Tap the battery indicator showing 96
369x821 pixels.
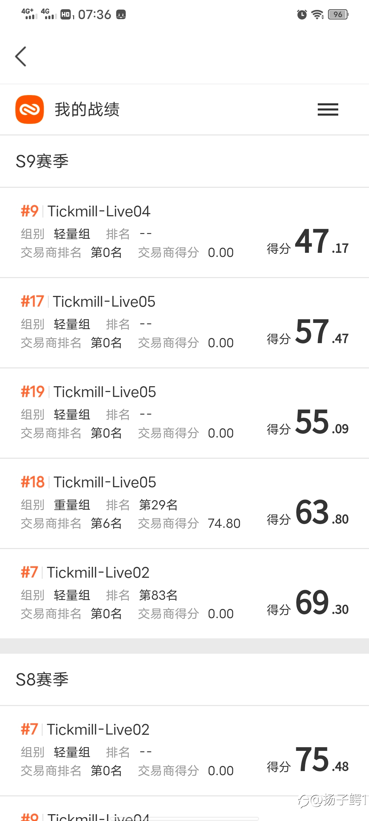tap(338, 14)
